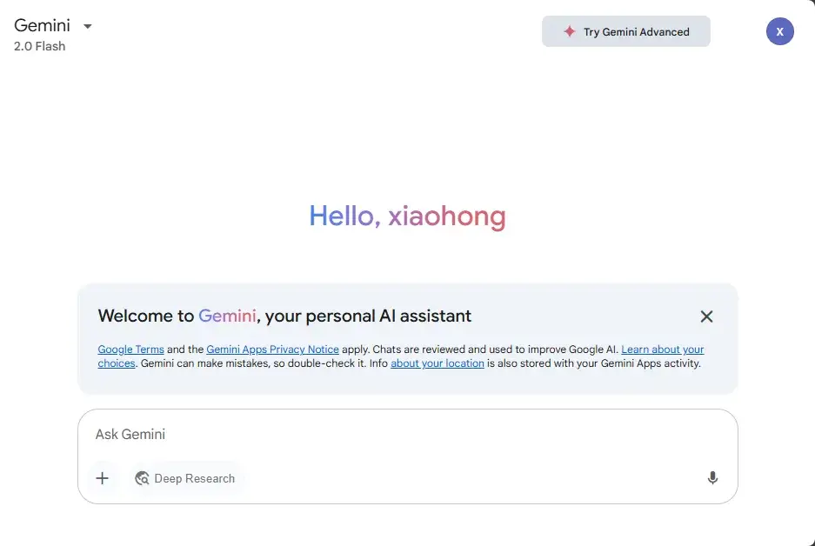Screen dimensions: 815x546
Task: Click the sparkle icon on Gemini Advanced
Action: coord(570,31)
